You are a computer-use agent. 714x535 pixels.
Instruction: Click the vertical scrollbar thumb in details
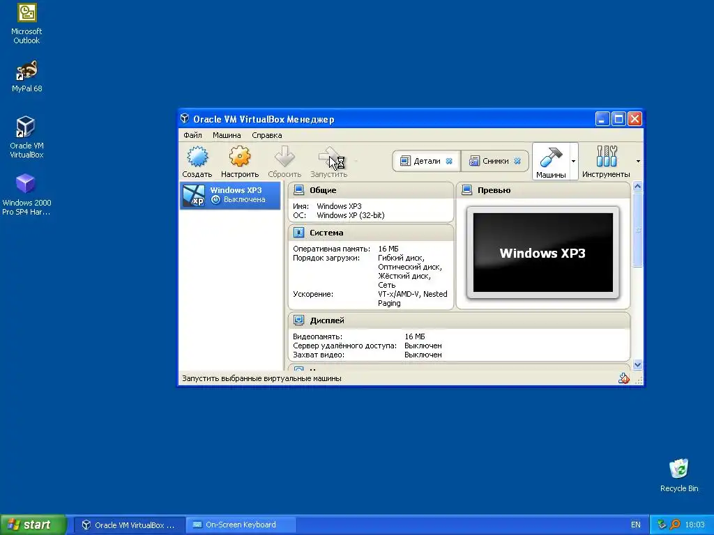pyautogui.click(x=637, y=230)
